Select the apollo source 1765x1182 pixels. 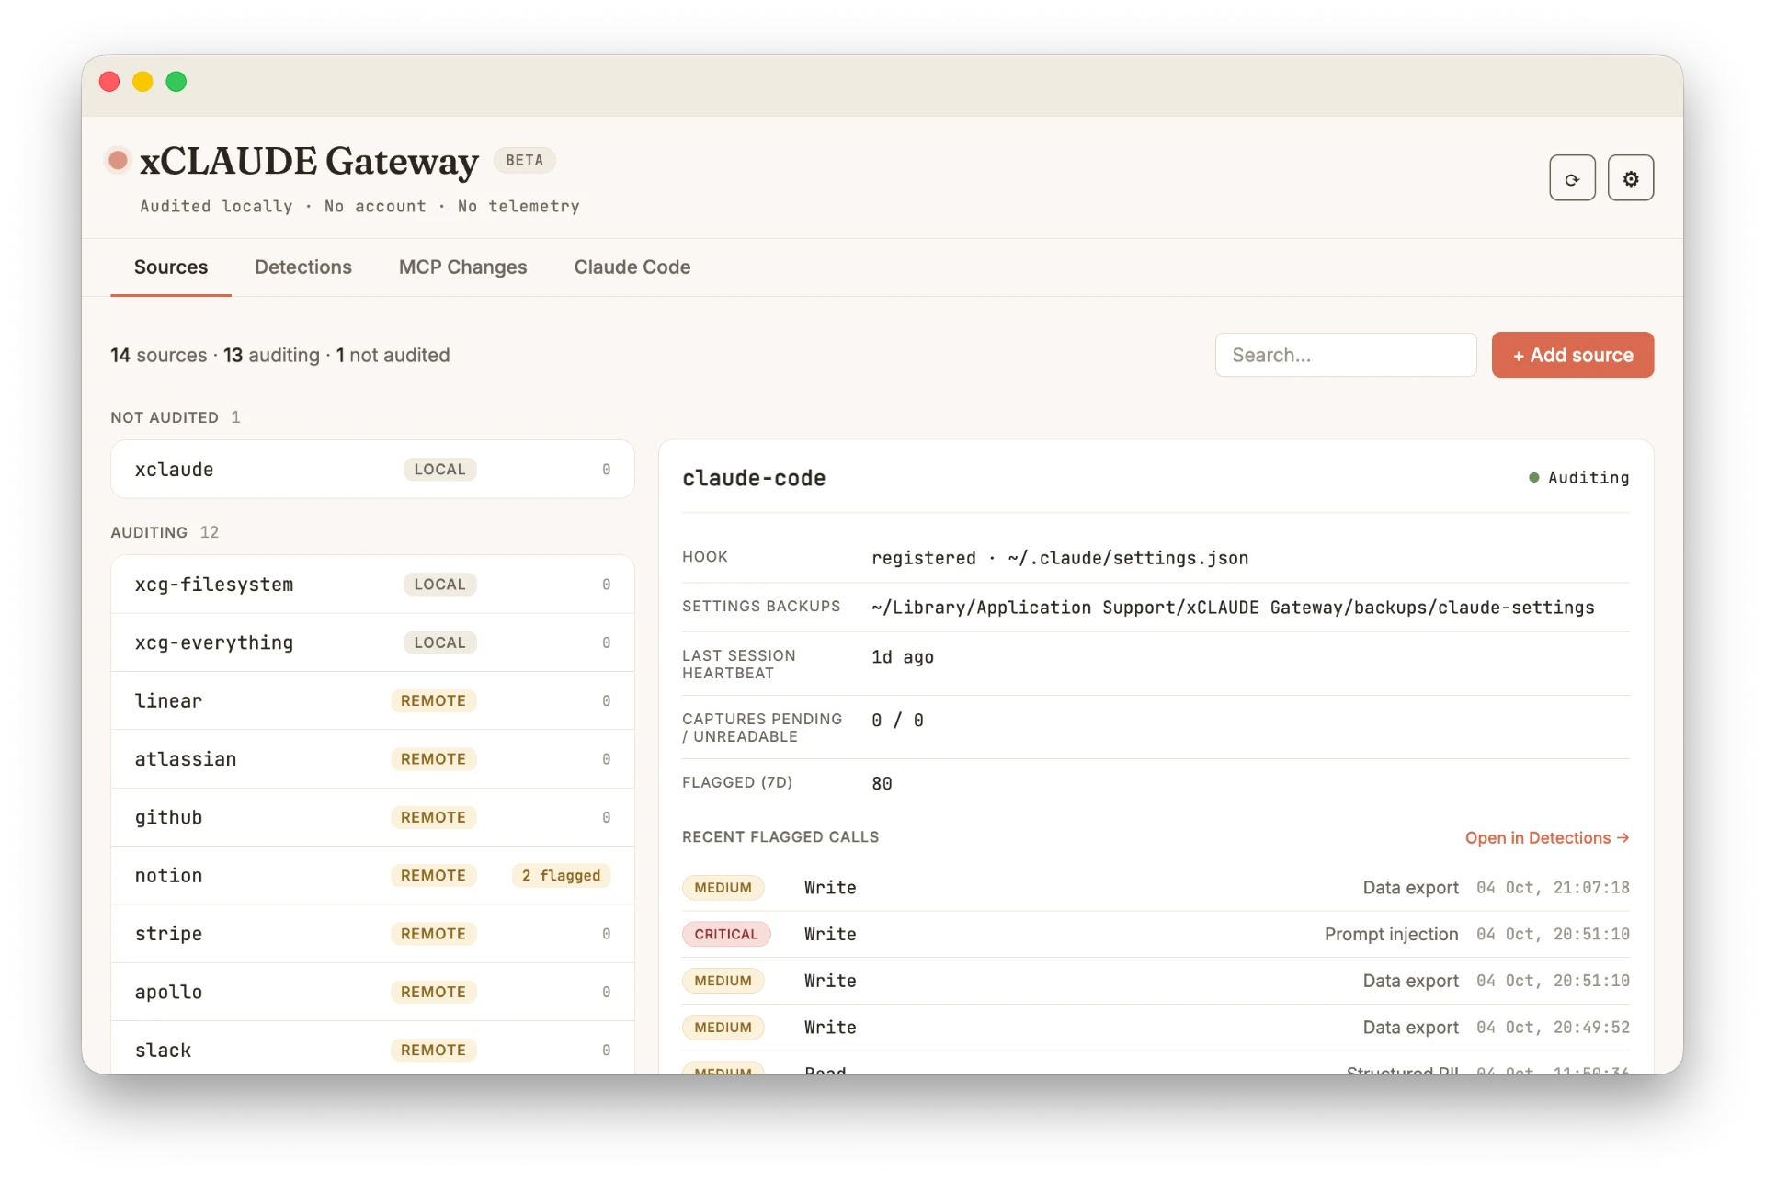click(372, 992)
